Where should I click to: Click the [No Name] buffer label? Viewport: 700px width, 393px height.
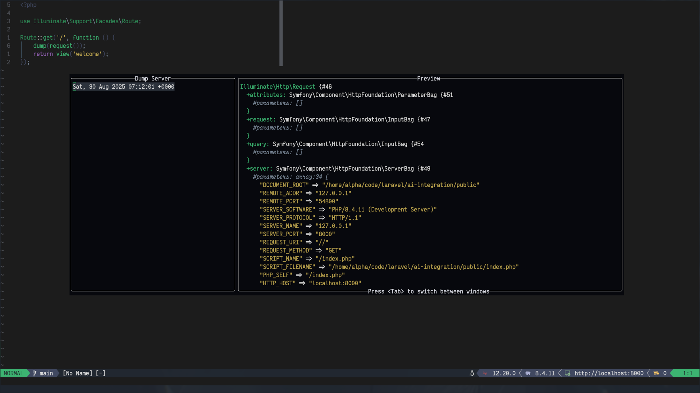point(77,373)
